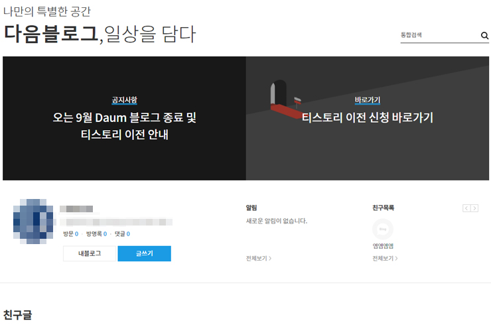Open the 공지사항 notice banner
Screen dimensions: 491x327
(124, 118)
